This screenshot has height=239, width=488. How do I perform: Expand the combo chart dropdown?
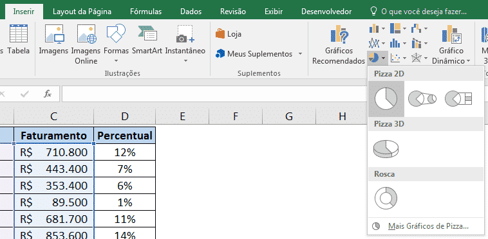coord(426,43)
